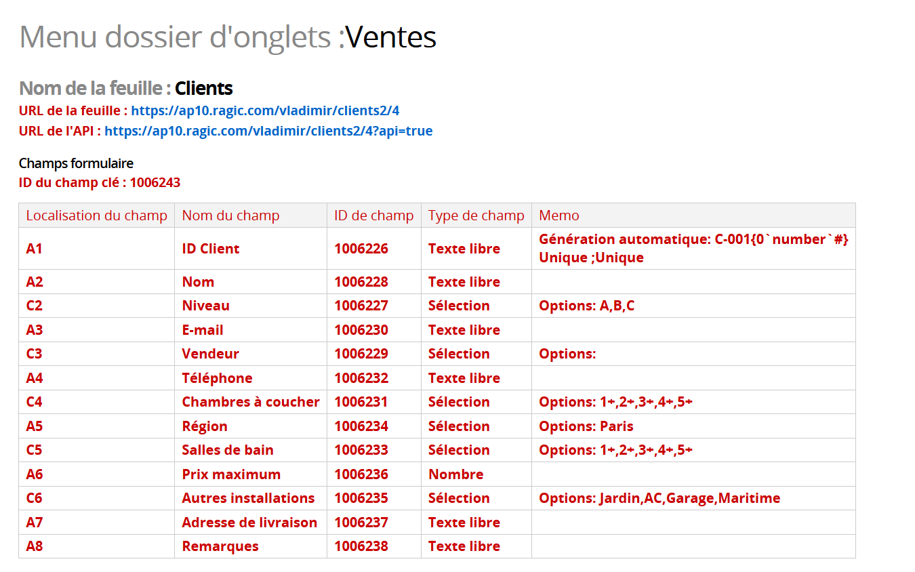Select the 'Prix maximum' field name cell
Image resolution: width=915 pixels, height=572 pixels.
coord(251,474)
